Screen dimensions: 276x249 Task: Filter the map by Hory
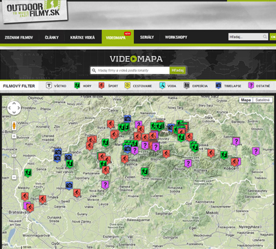pyautogui.click(x=83, y=86)
